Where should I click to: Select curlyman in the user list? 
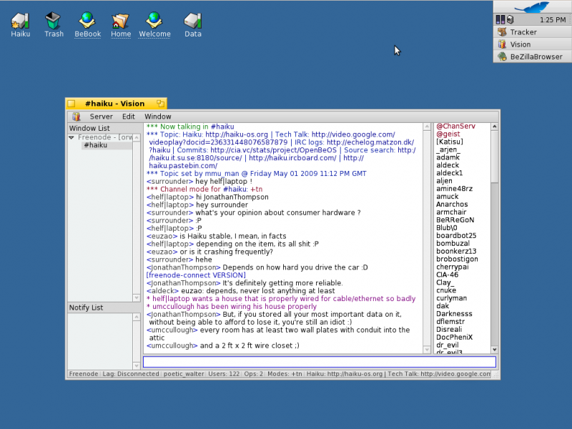click(x=451, y=298)
